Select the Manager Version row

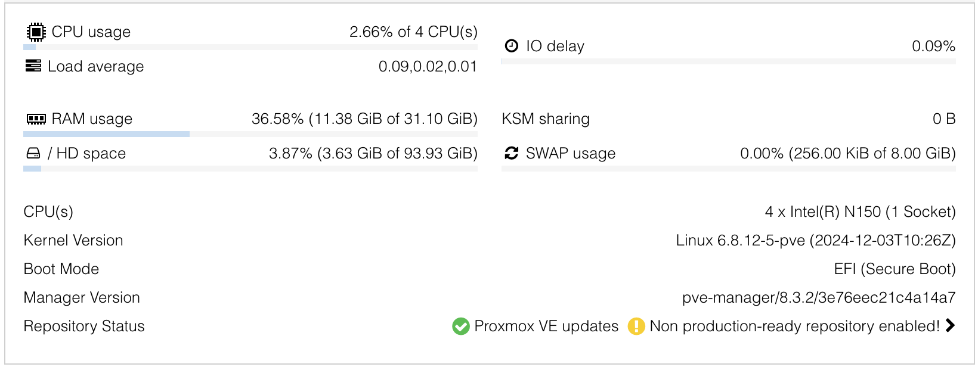(x=82, y=297)
